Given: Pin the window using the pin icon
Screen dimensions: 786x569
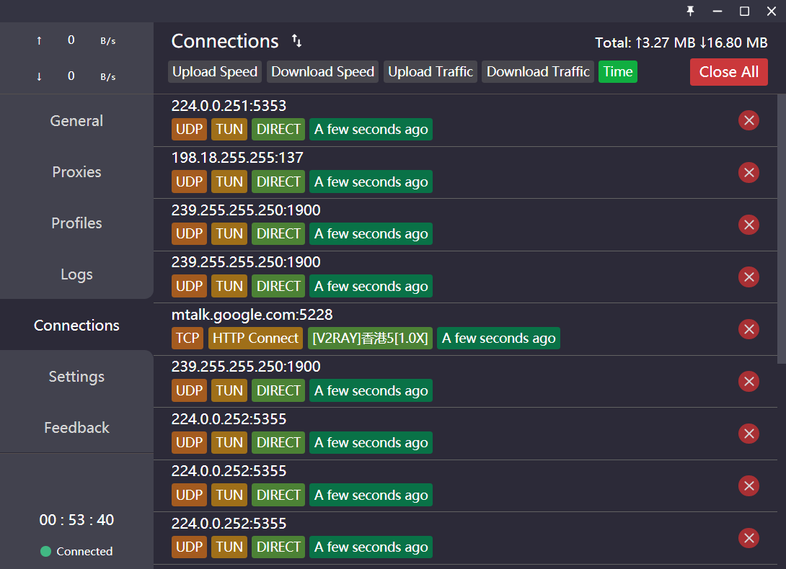Looking at the screenshot, I should 690,11.
